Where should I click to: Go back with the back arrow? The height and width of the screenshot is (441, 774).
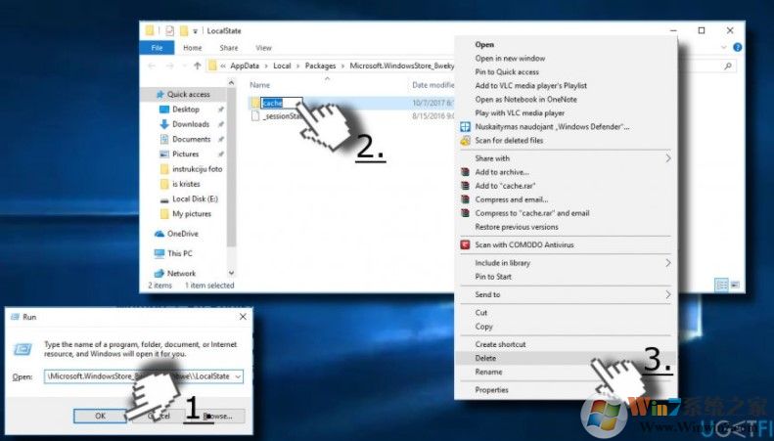tap(152, 66)
